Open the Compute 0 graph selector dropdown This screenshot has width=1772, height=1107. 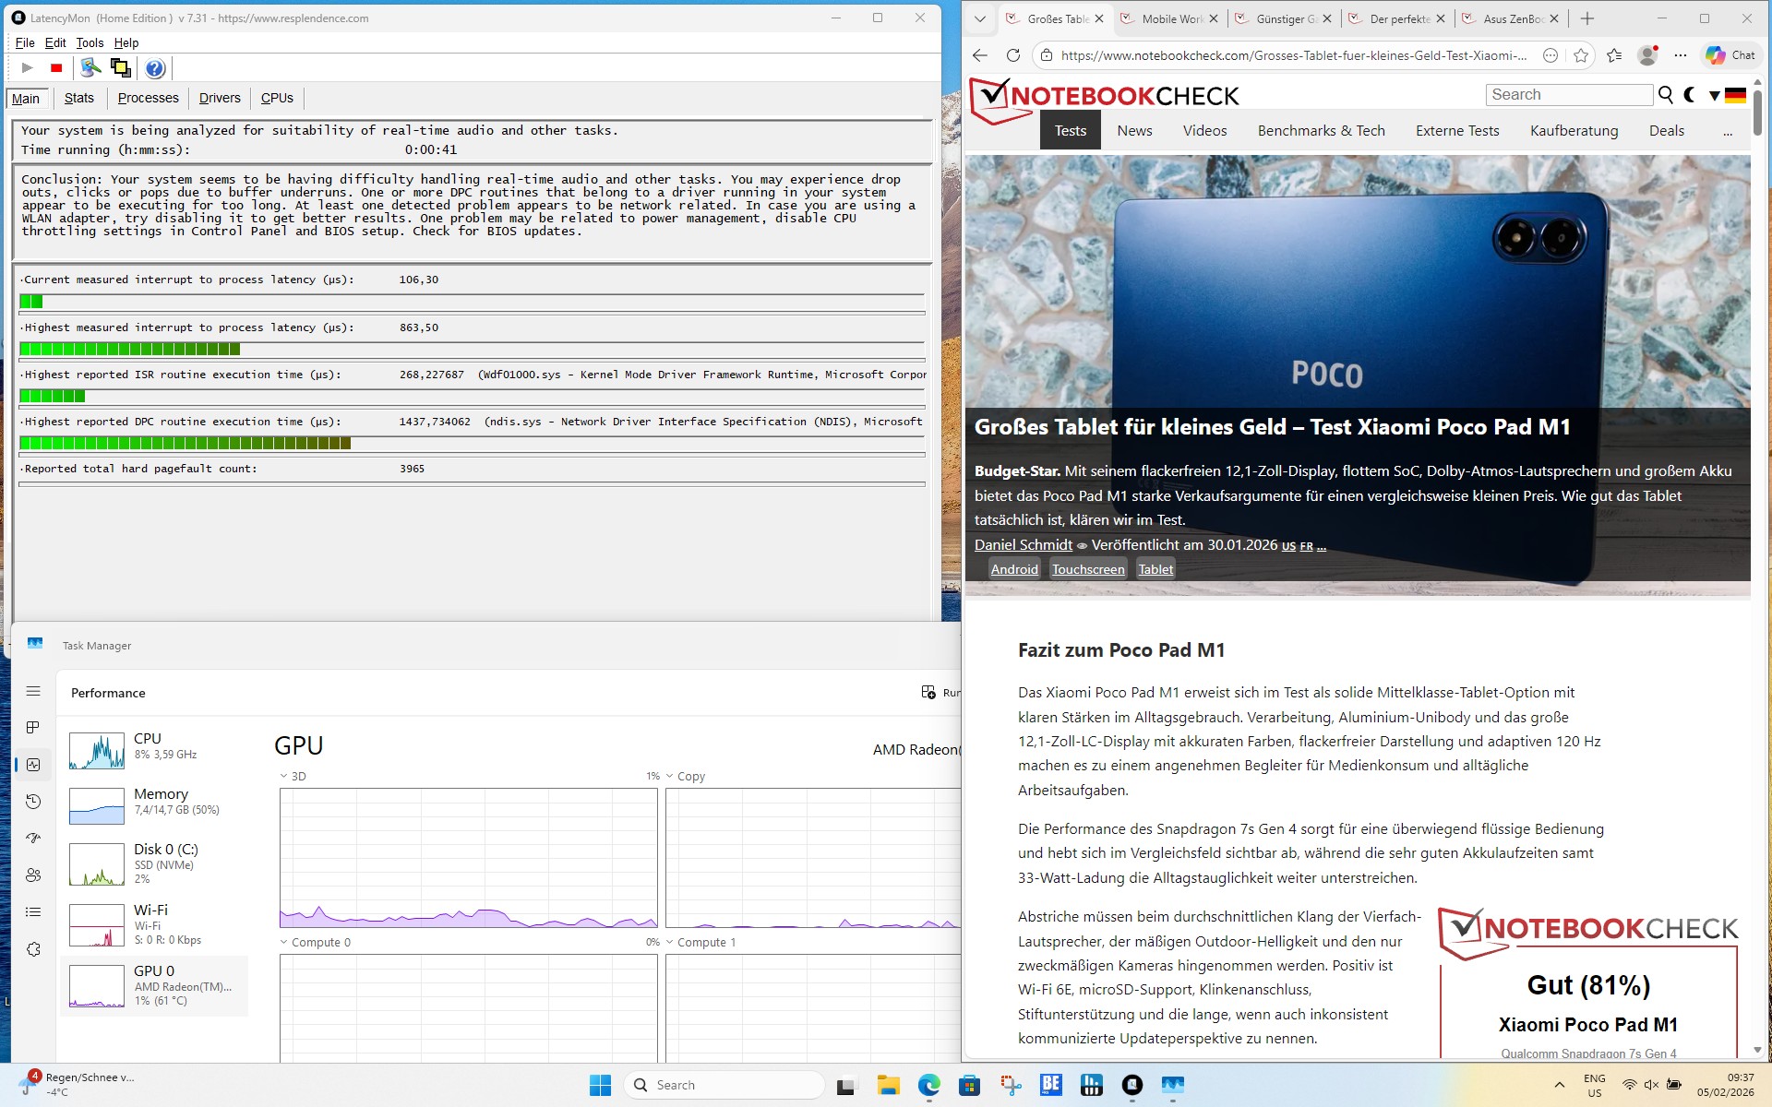point(284,942)
